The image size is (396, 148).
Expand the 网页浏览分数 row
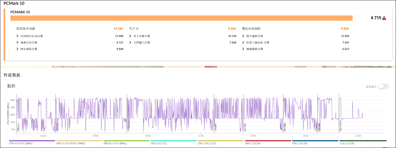click(18, 49)
